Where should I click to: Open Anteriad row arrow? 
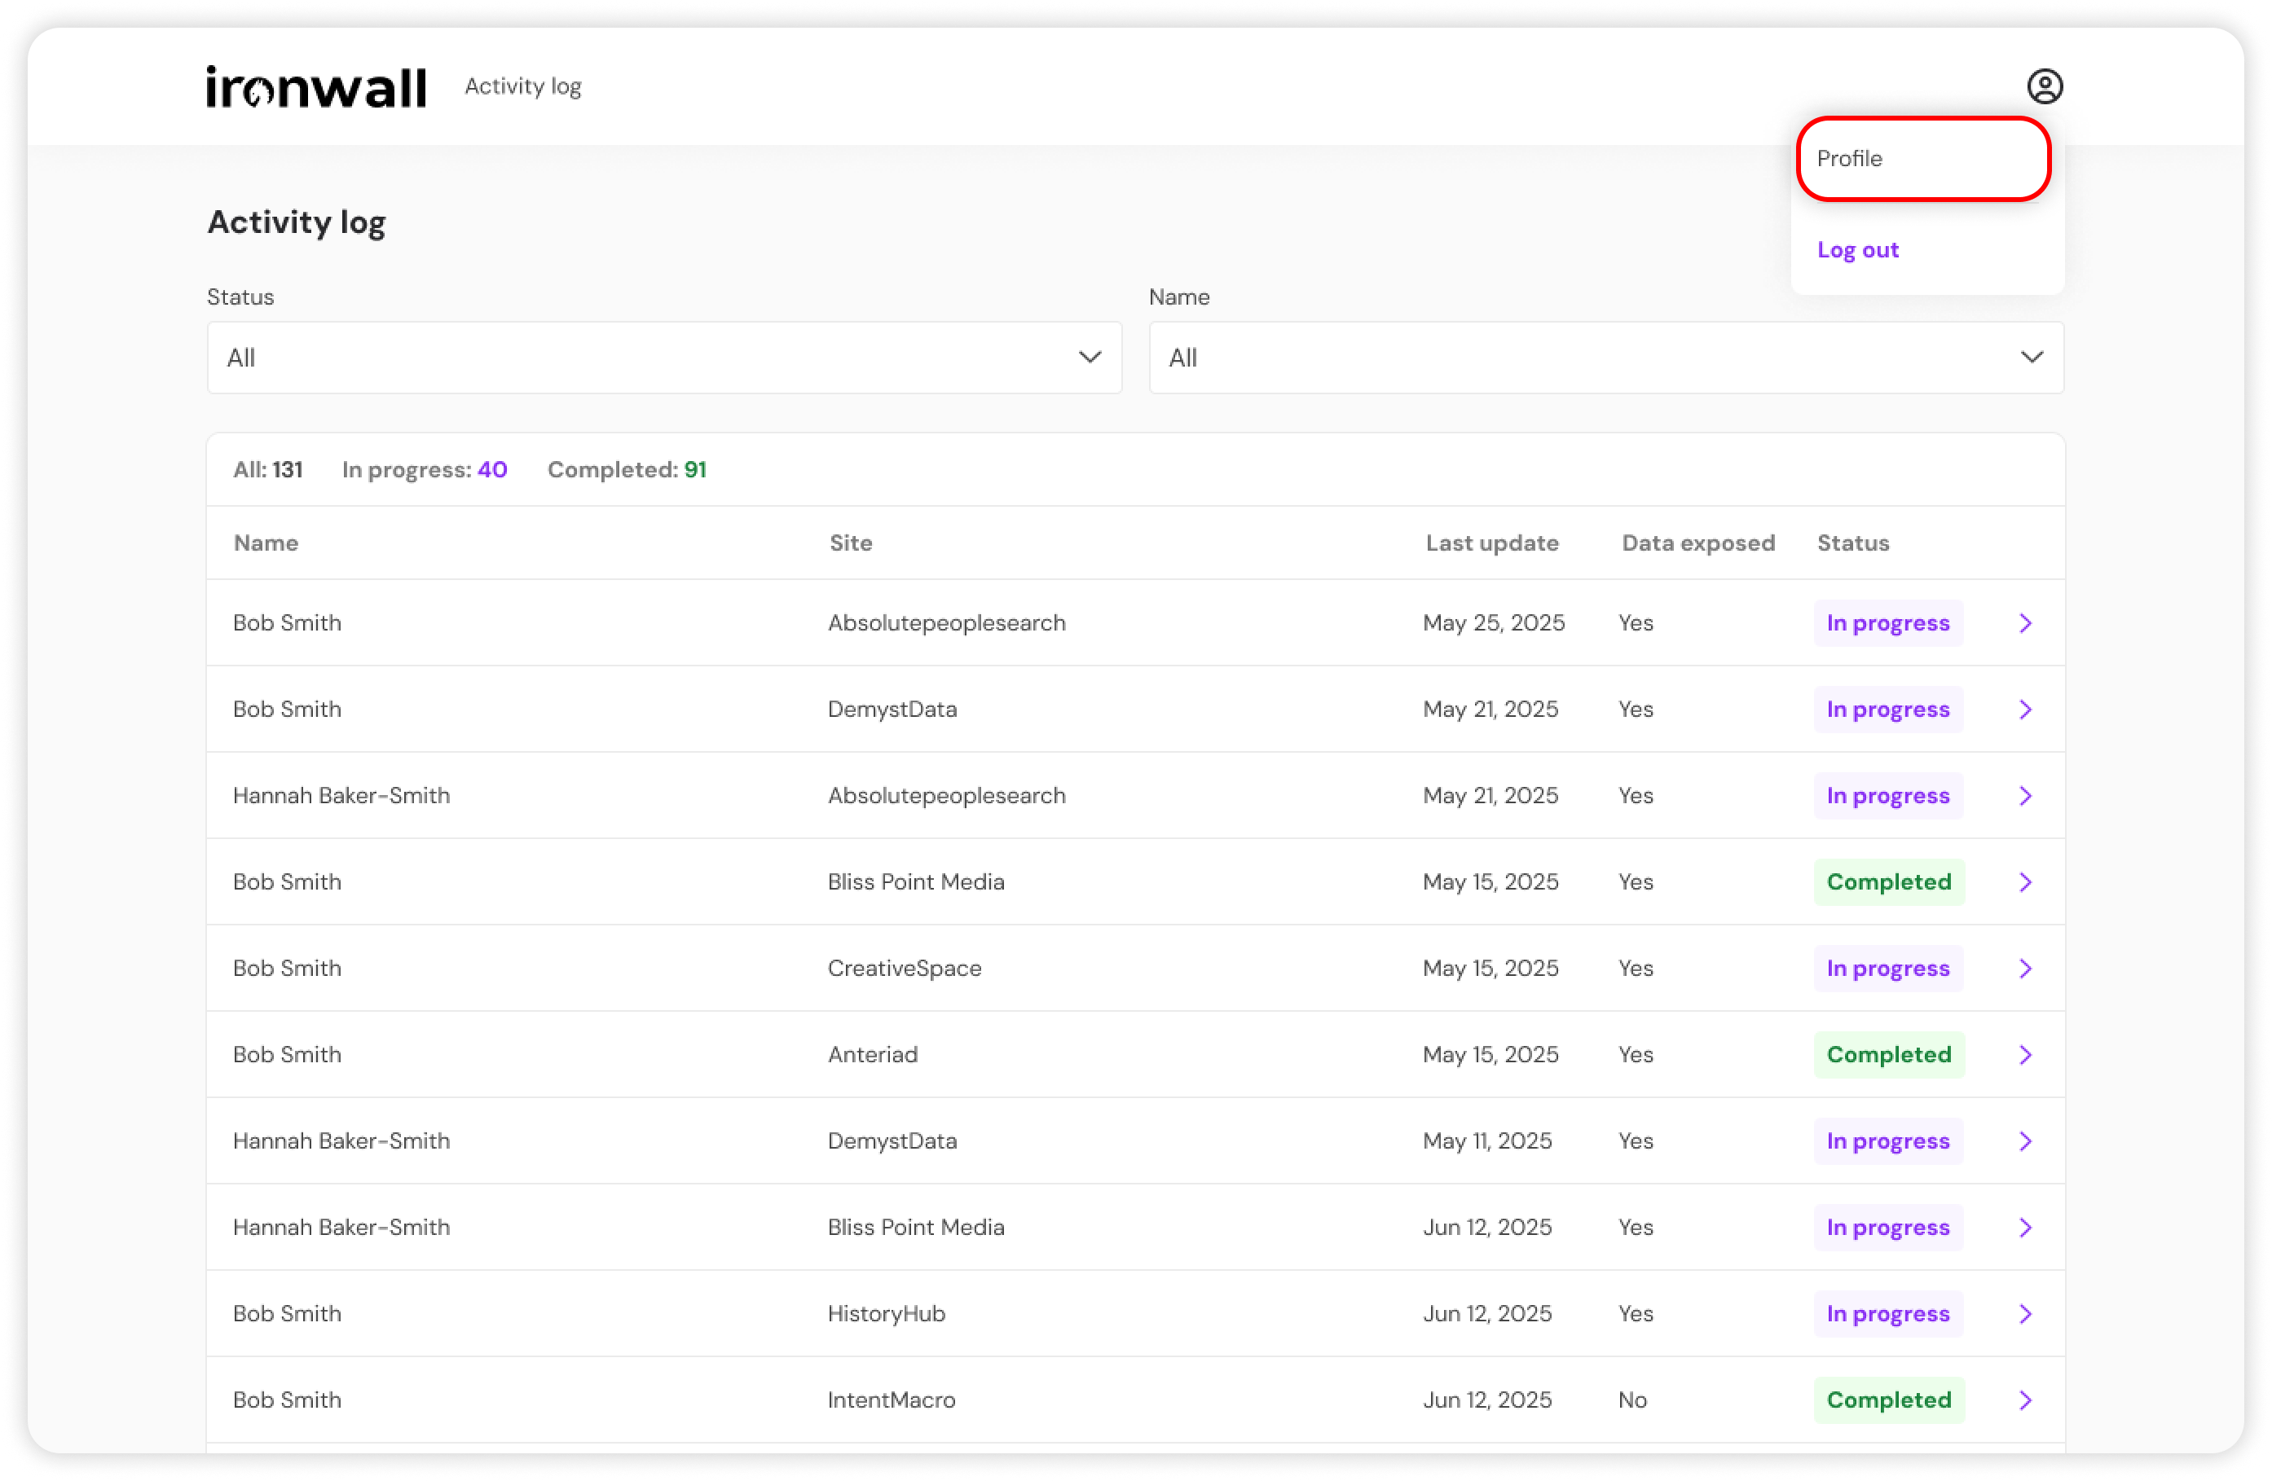point(2026,1056)
